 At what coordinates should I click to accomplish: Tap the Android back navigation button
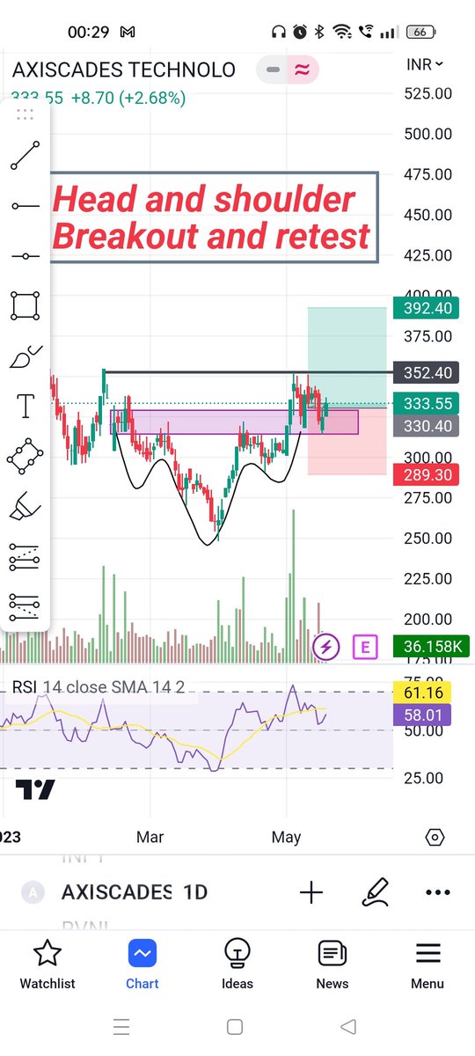(x=348, y=1026)
